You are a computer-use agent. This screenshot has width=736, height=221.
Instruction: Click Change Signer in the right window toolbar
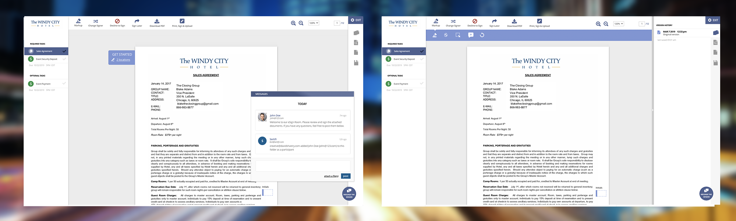pyautogui.click(x=453, y=23)
